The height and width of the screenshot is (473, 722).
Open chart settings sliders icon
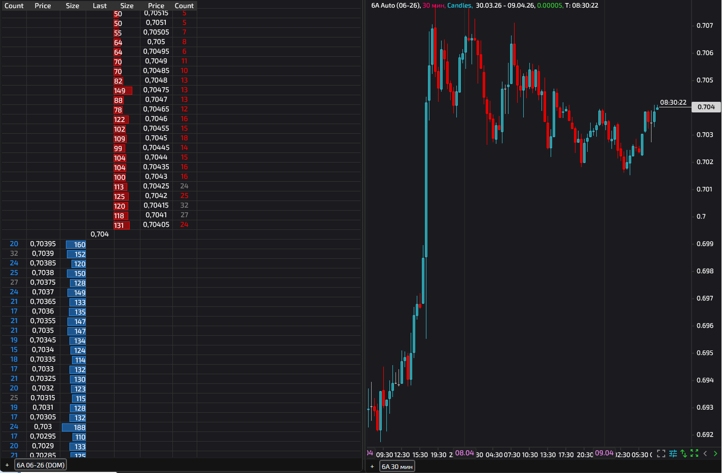click(x=673, y=454)
